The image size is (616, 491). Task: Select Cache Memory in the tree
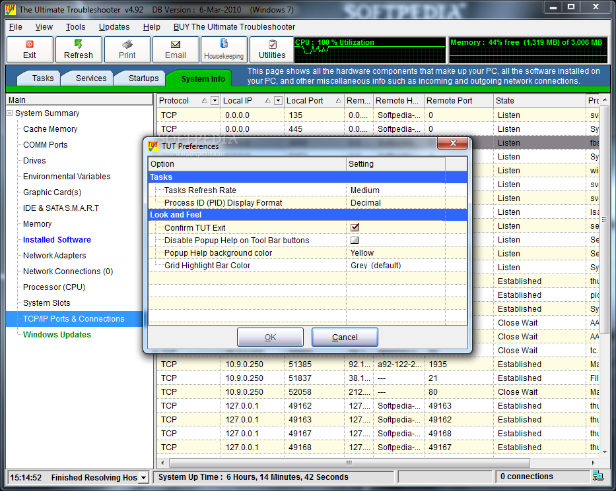pos(50,129)
